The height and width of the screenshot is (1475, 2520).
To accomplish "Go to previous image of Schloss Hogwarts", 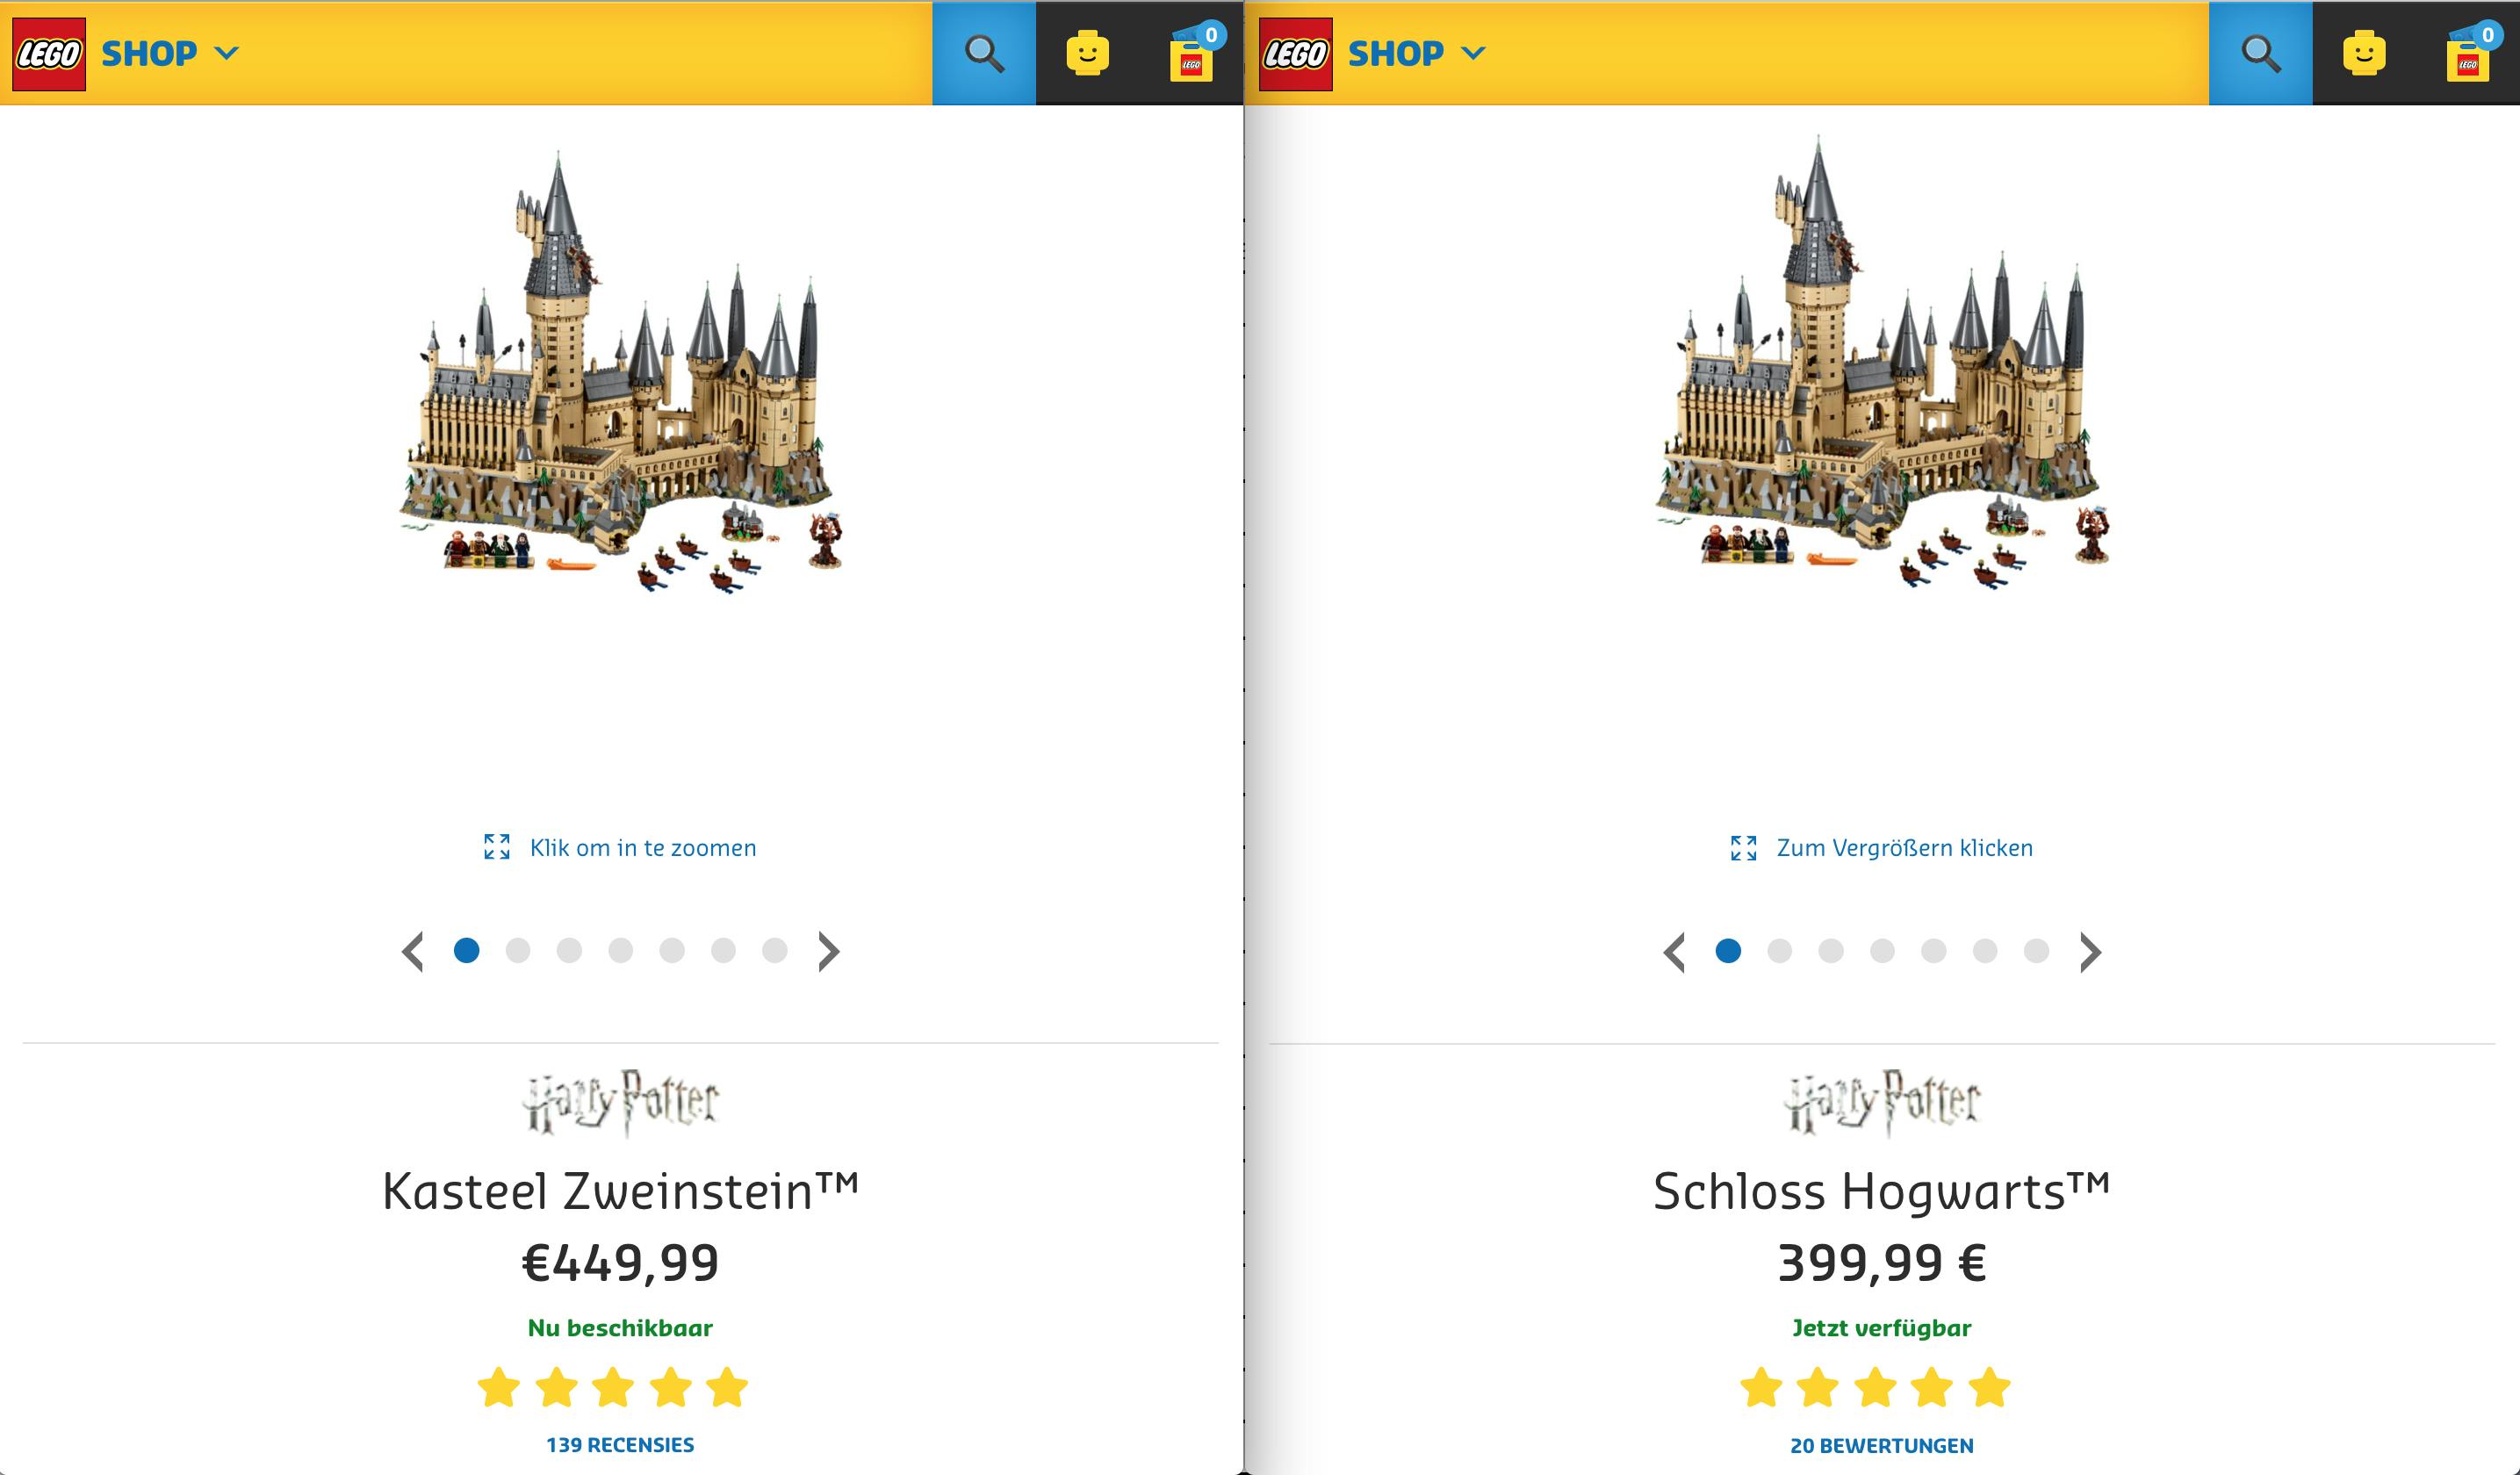I will 1675,951.
